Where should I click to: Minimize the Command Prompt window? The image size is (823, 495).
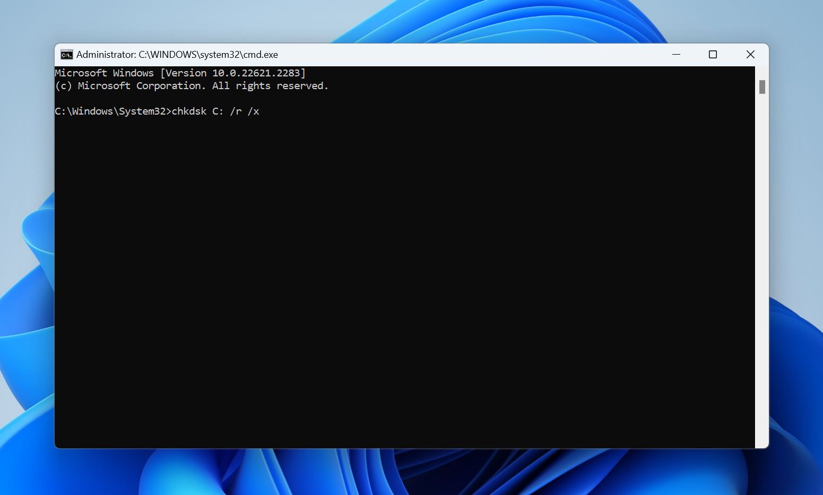[676, 54]
